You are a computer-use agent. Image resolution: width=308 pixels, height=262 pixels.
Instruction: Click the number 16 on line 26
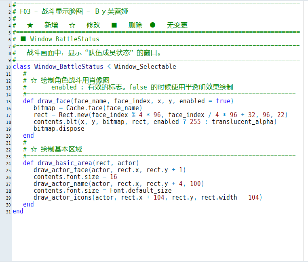point(114,177)
